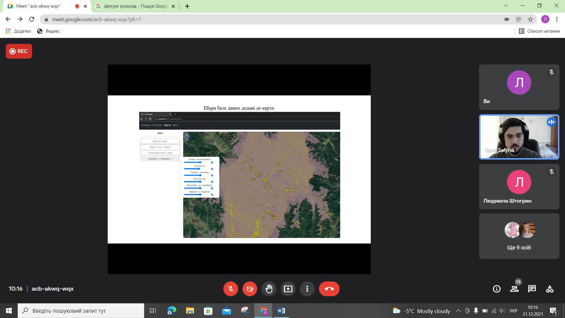Click Vova Salyha video tile
Image resolution: width=565 pixels, height=318 pixels.
[x=519, y=137]
